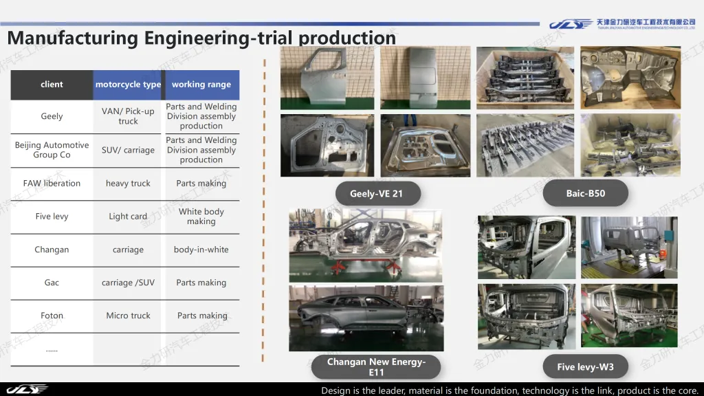Select the Geely-VE 21 label button
Image resolution: width=704 pixels, height=396 pixels.
pyautogui.click(x=376, y=194)
